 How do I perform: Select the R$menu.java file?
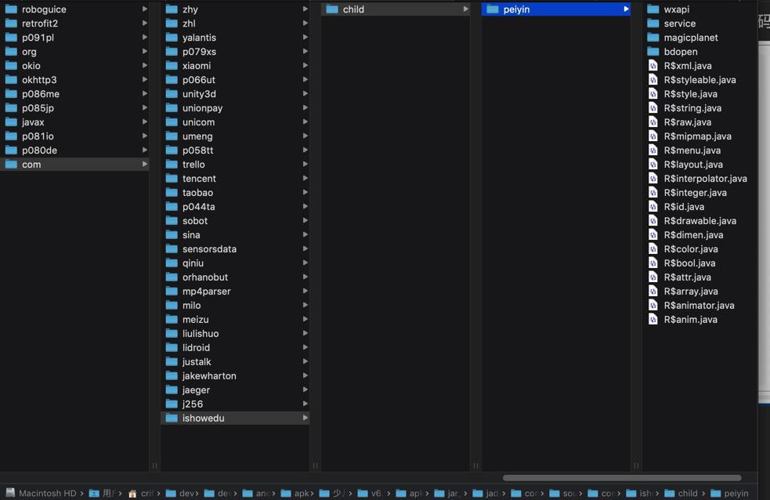point(699,150)
